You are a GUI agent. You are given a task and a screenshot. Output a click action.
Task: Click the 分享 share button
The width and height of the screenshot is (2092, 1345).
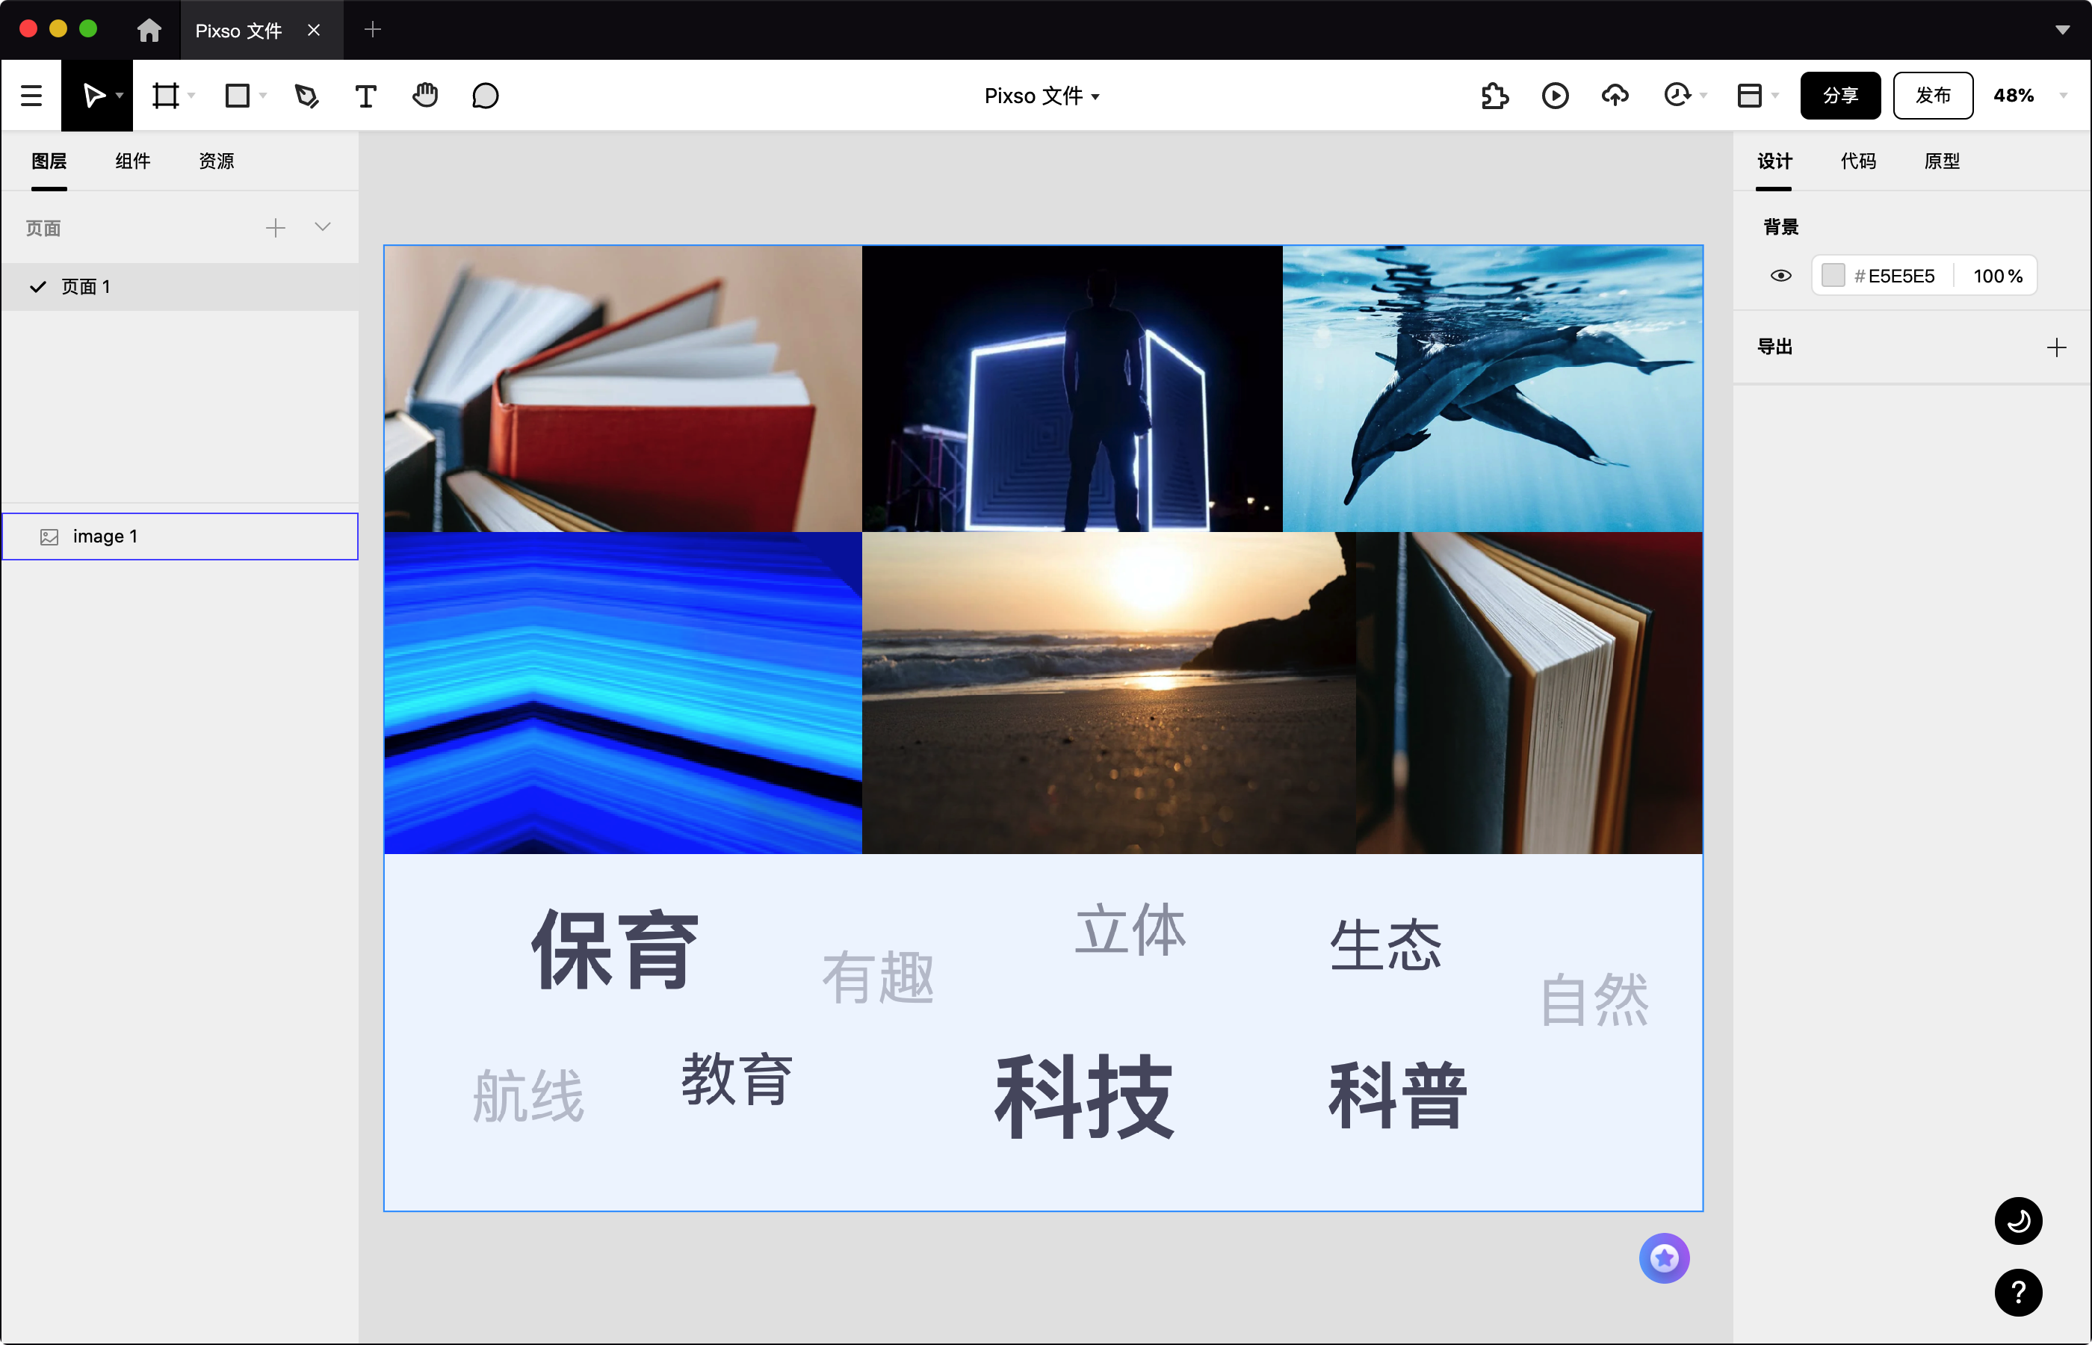tap(1840, 95)
